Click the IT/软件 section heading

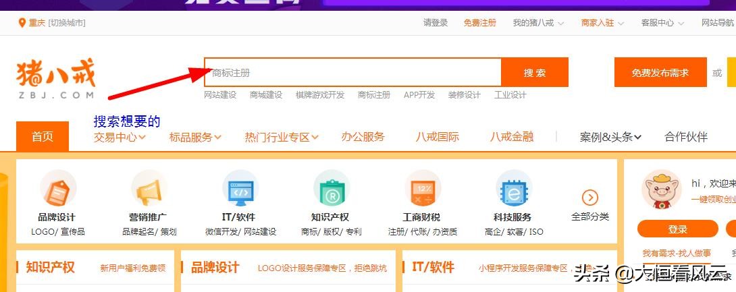(x=433, y=267)
